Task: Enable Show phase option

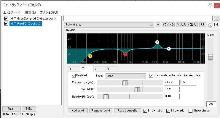Action: pyautogui.click(x=190, y=111)
